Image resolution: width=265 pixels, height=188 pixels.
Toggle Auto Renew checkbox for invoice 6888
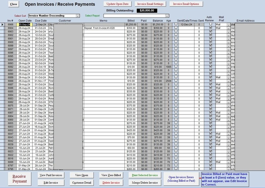tap(211, 80)
